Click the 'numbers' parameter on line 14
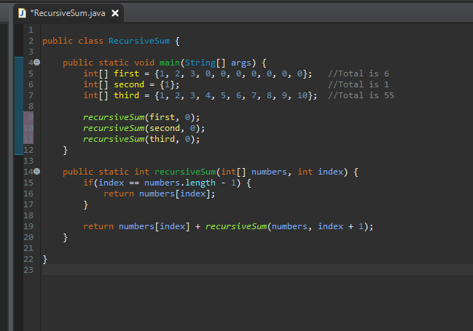Image resolution: width=473 pixels, height=331 pixels. tap(269, 172)
